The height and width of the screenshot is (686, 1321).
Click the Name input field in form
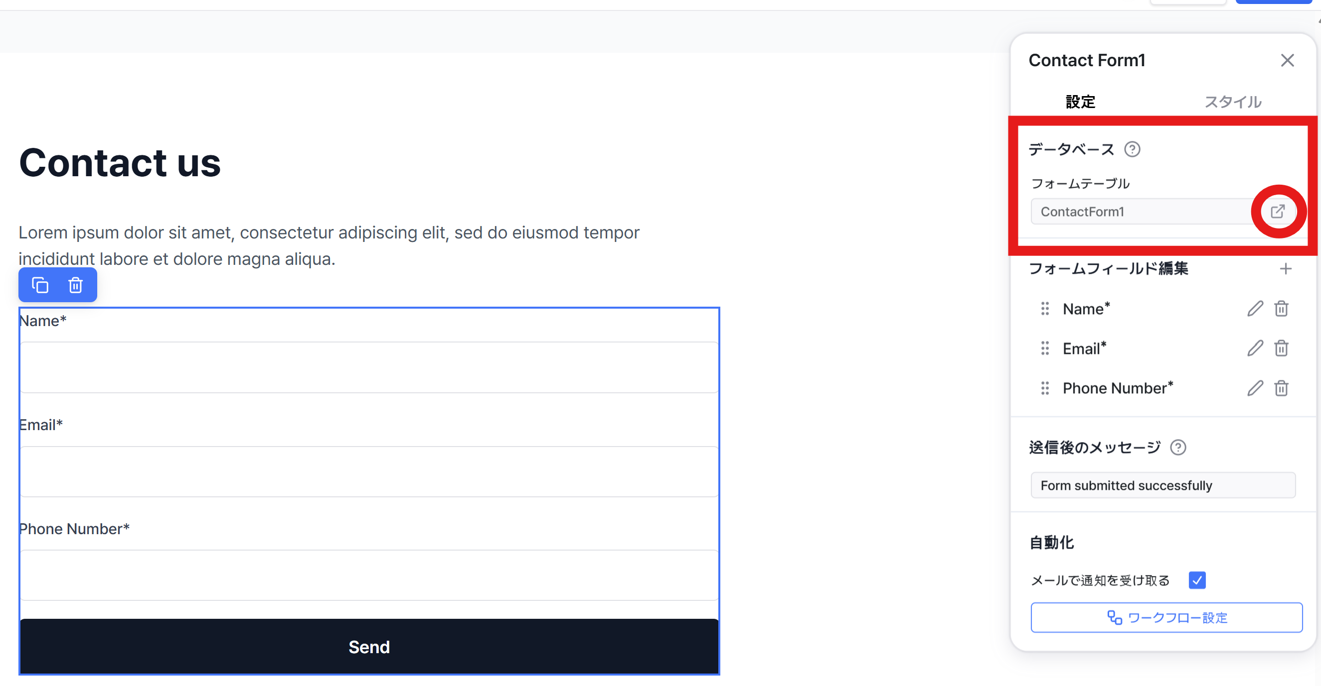tap(369, 367)
